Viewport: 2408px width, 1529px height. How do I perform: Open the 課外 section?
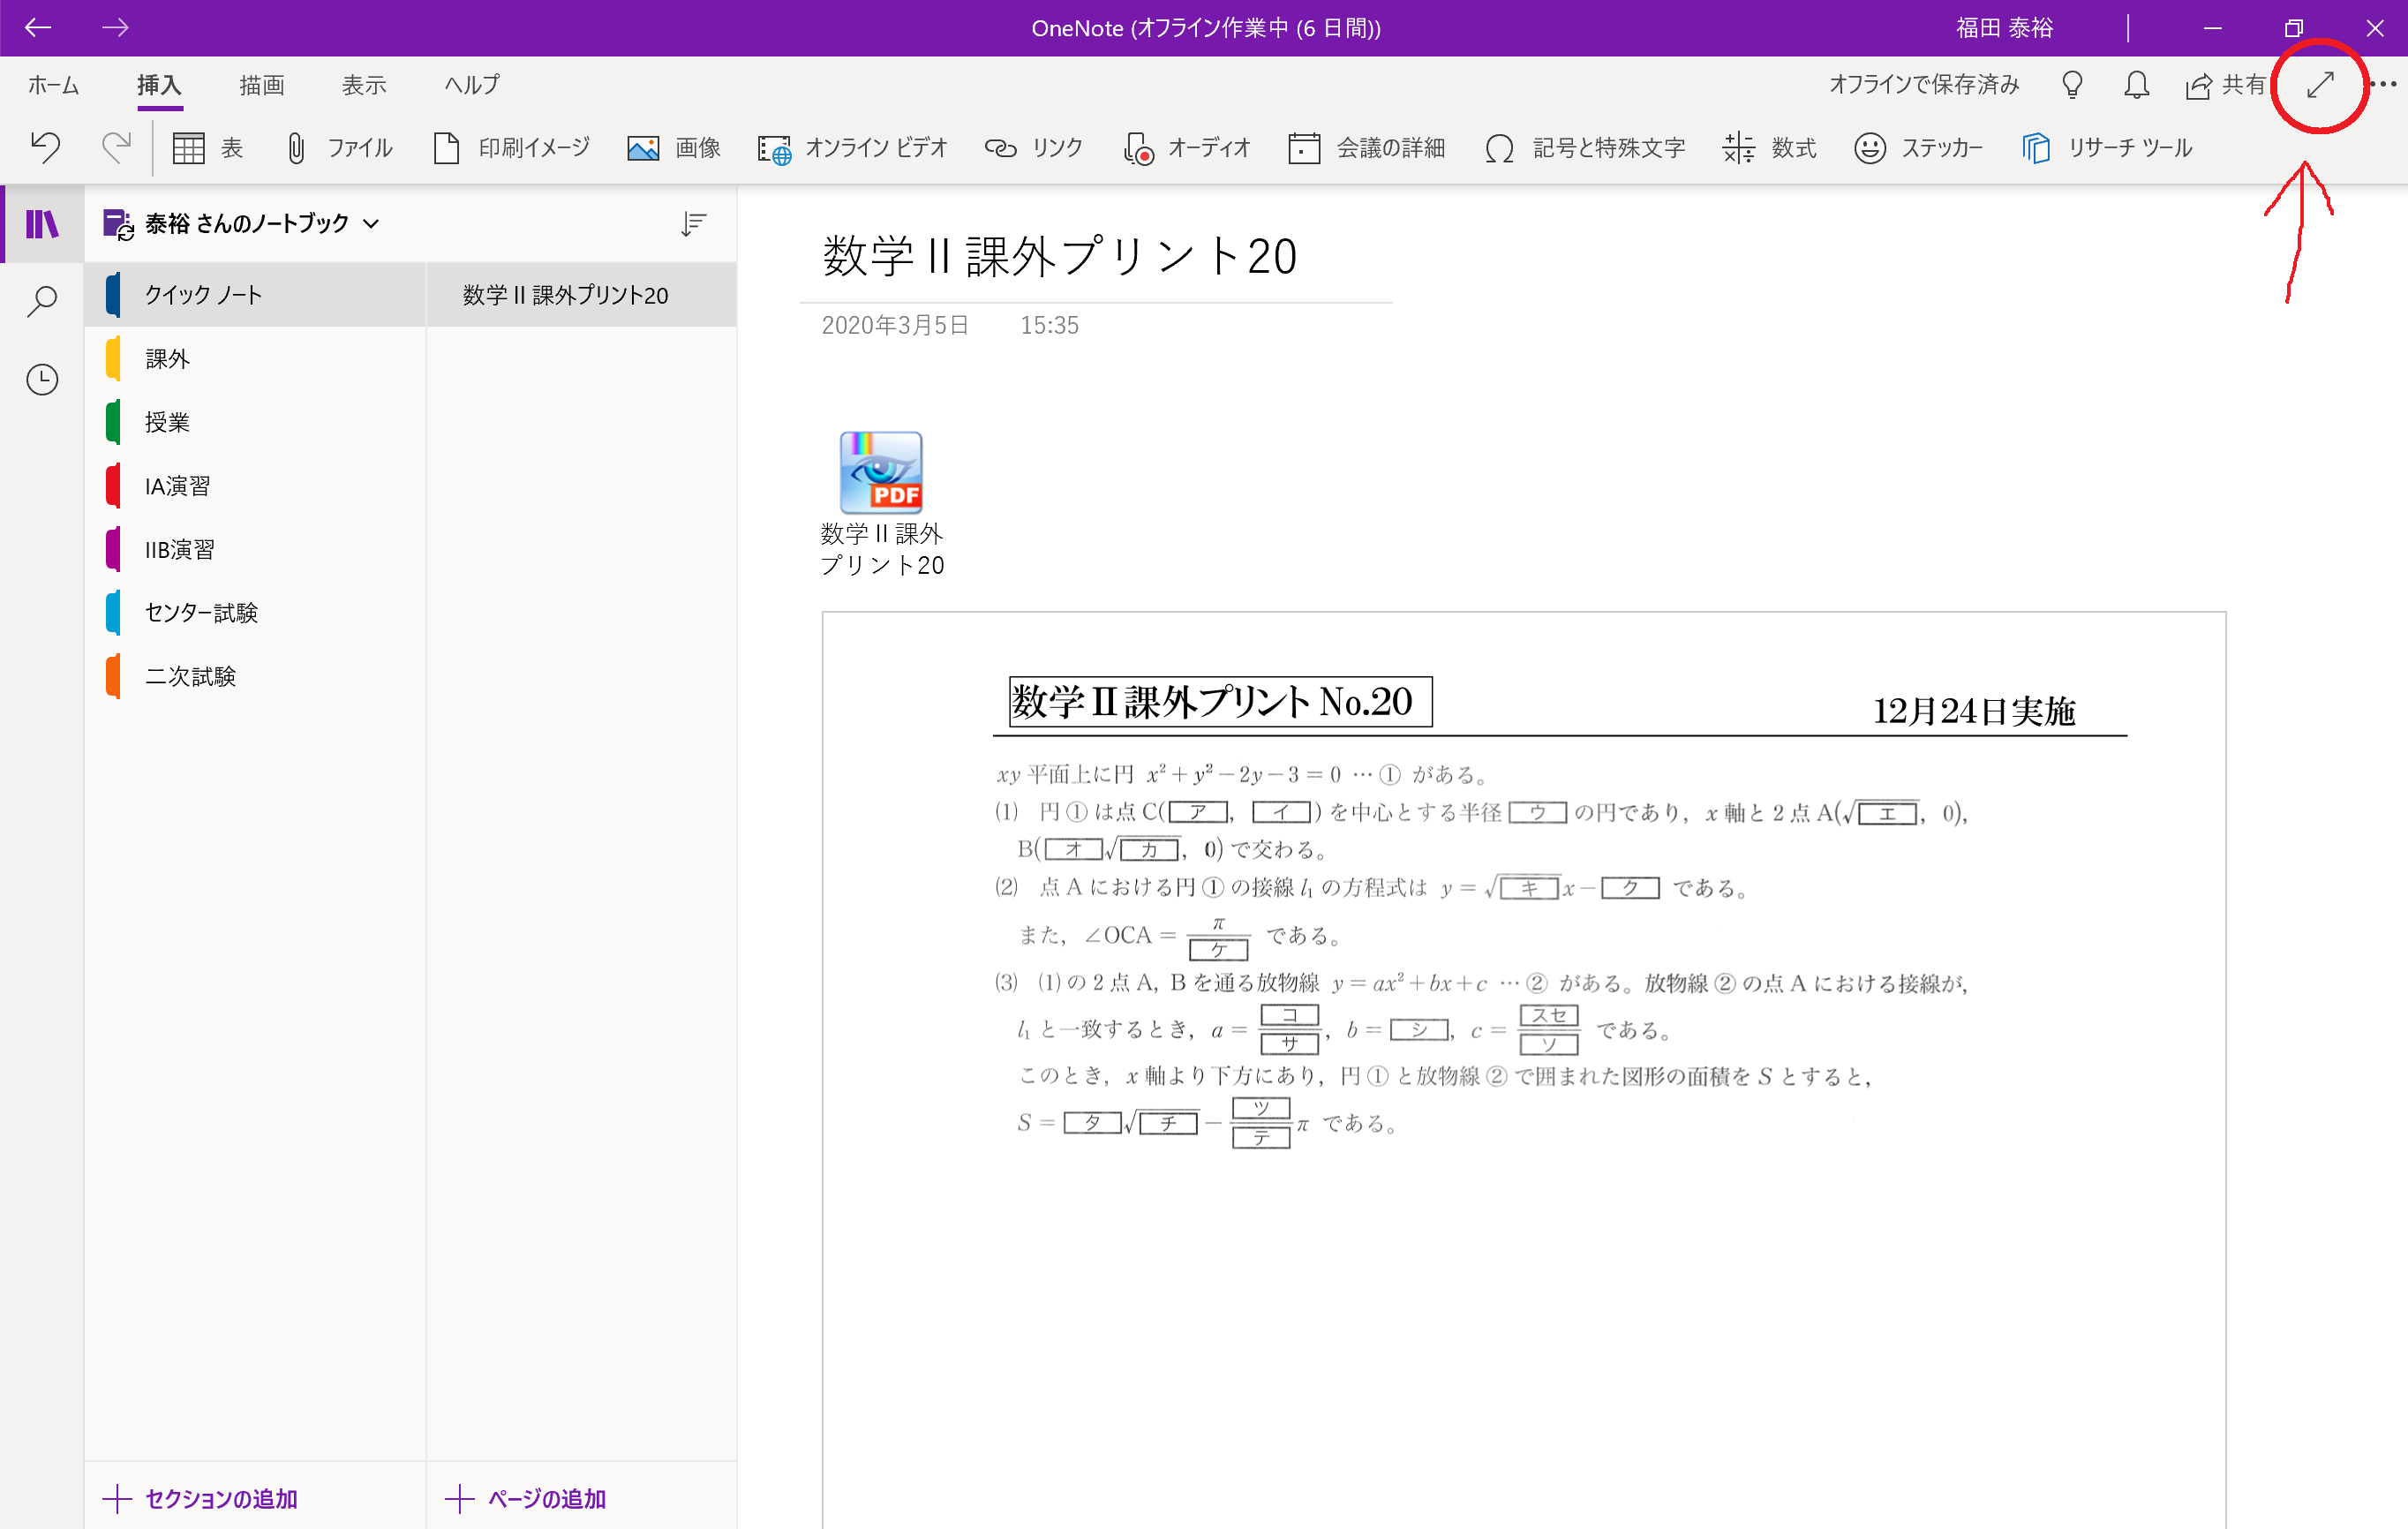[256, 359]
